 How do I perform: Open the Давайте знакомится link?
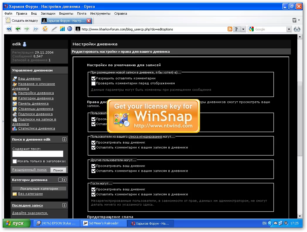(30, 213)
